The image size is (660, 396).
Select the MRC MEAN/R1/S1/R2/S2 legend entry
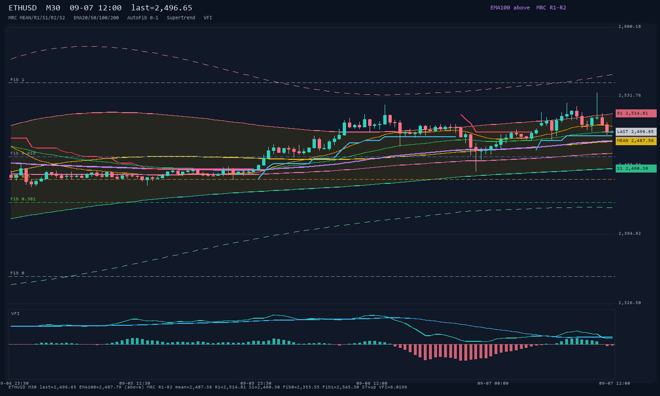coord(37,17)
